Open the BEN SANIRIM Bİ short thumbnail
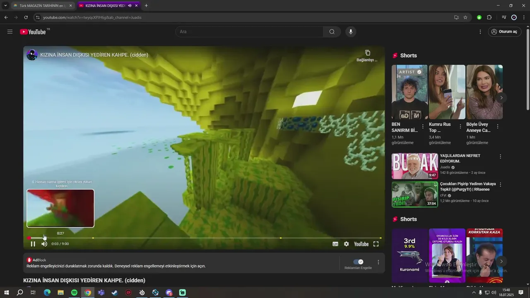Screen dimensions: 530x298 [x=410, y=92]
